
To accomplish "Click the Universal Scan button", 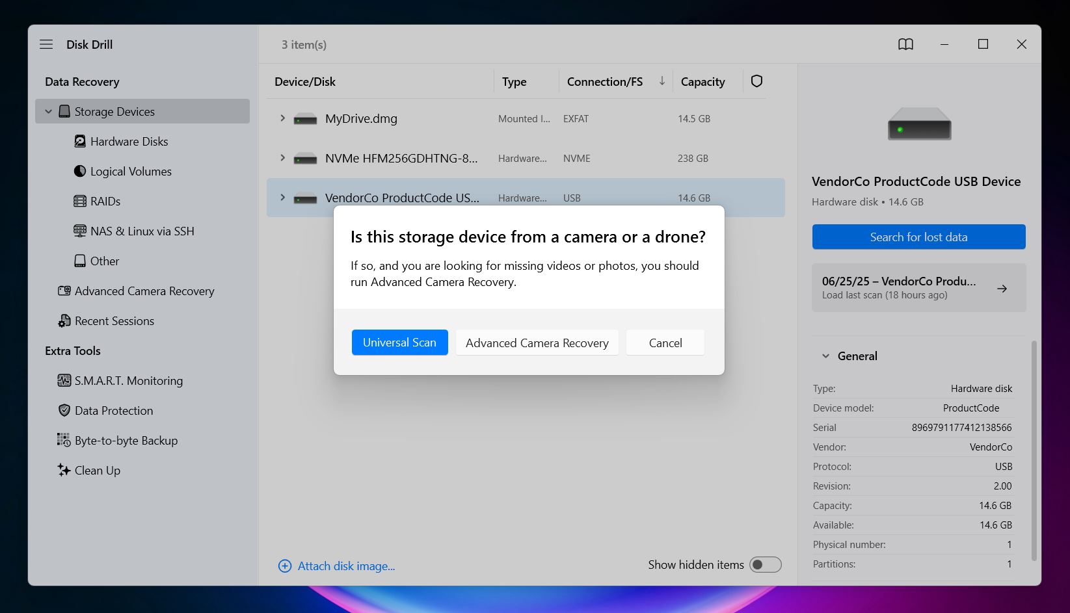I will tap(399, 343).
